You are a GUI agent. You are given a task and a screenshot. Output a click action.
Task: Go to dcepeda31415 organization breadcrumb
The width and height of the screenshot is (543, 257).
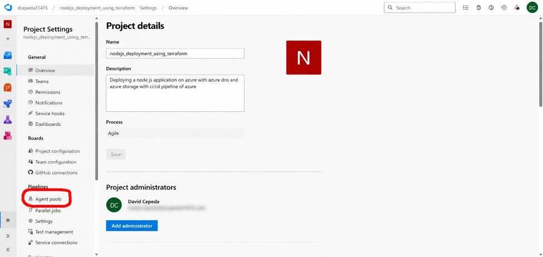(32, 8)
